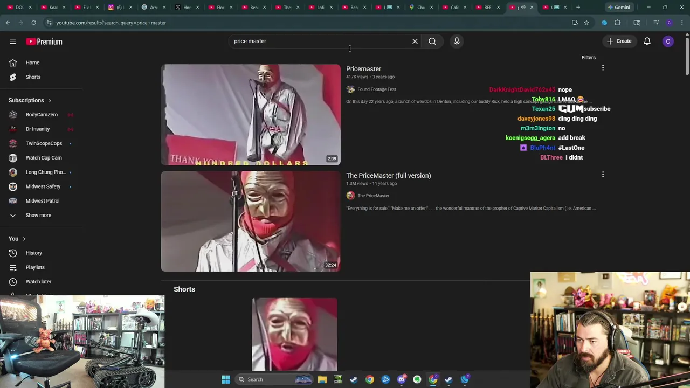Viewport: 690px width, 388px height.
Task: Open the NVIDIA app from taskbar
Action: tap(338, 379)
